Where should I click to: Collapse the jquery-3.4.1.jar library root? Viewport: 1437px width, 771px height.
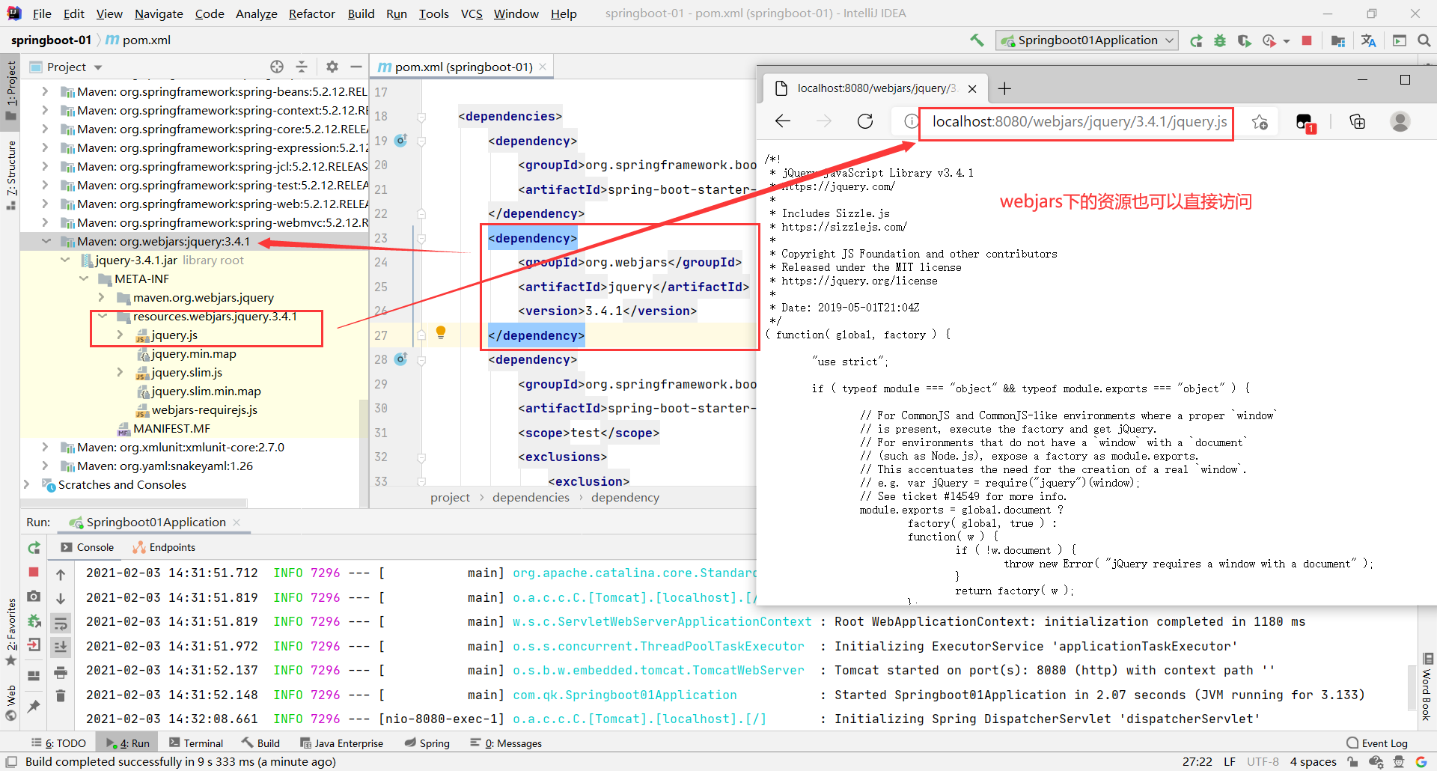point(65,260)
